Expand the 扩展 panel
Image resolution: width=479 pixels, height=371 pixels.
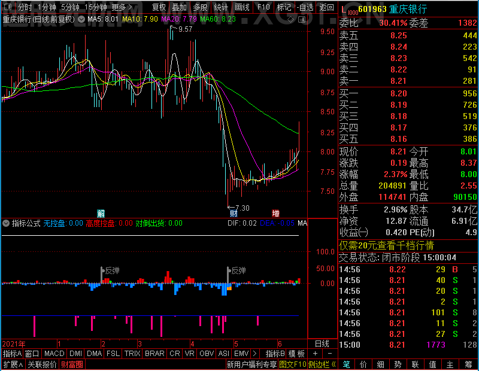click(13, 364)
